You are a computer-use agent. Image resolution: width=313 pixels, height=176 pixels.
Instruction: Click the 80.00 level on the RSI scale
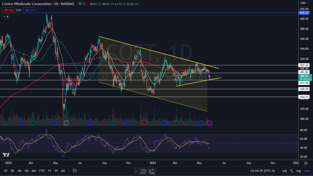(x=304, y=130)
